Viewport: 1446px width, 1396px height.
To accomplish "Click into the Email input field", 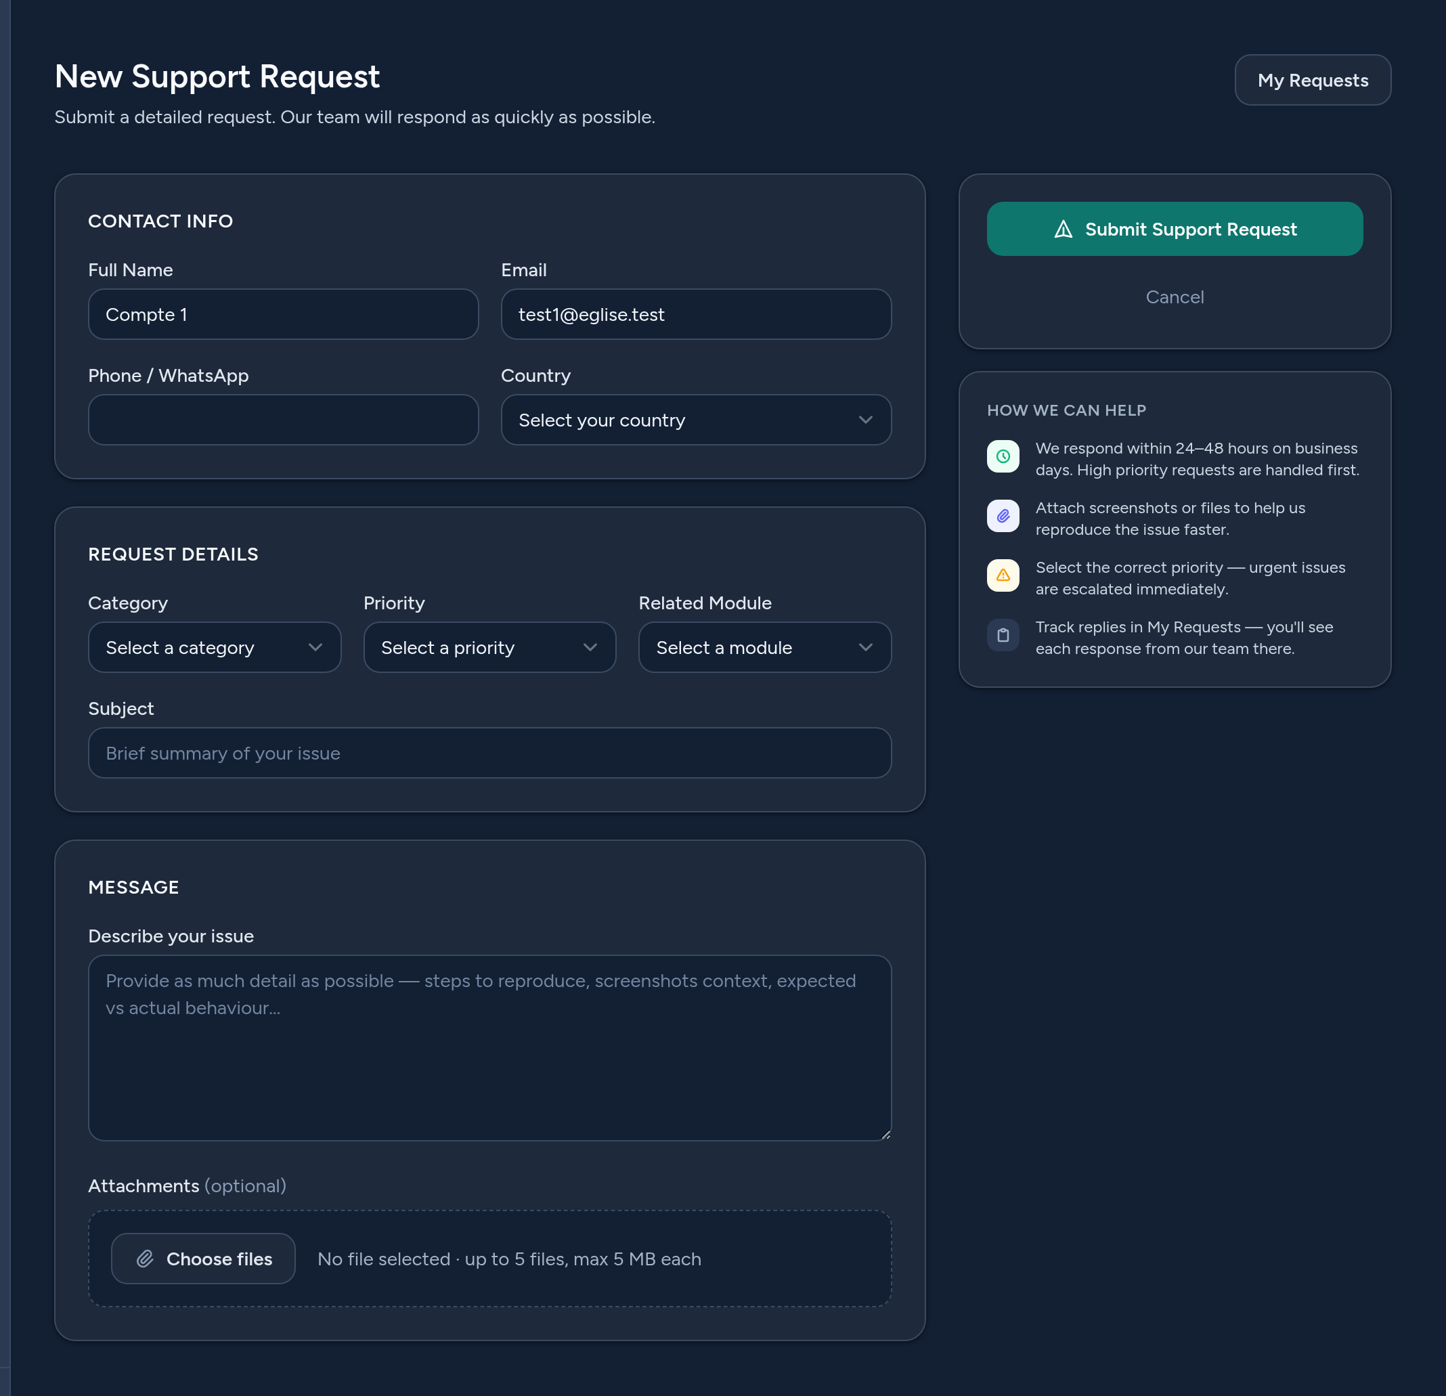I will click(x=696, y=314).
